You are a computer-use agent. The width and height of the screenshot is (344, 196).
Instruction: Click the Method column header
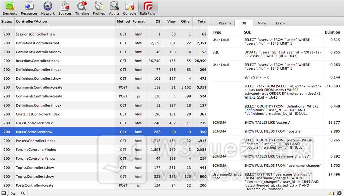coord(123,21)
